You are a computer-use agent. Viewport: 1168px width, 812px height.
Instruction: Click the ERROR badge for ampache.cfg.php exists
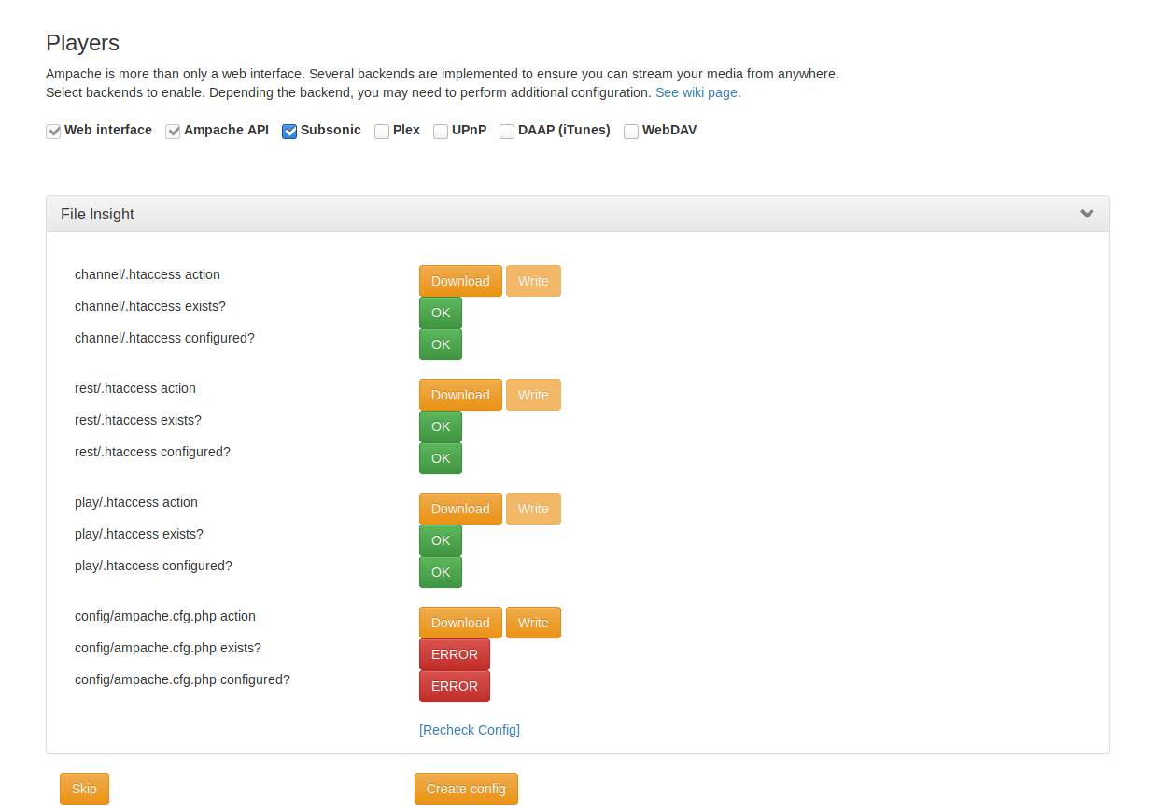coord(455,654)
